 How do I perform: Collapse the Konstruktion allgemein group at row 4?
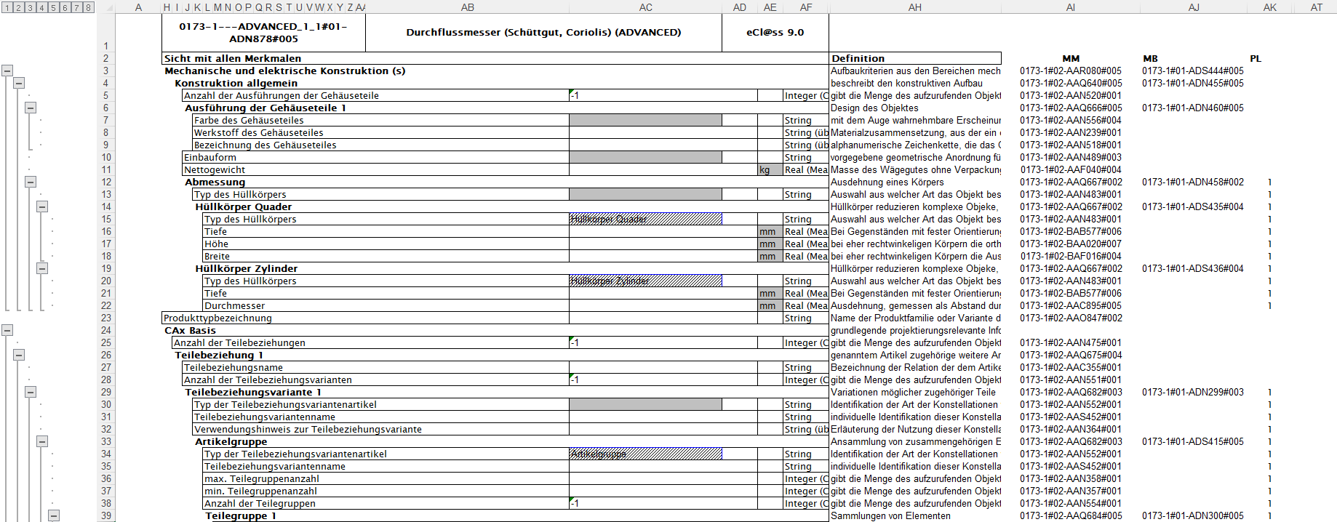[x=19, y=83]
